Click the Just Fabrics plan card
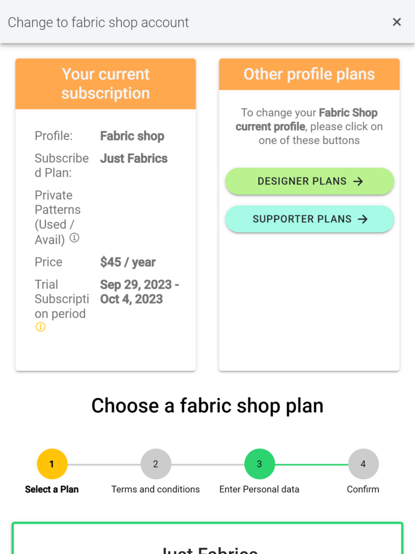This screenshot has height=554, width=415. [x=207, y=538]
